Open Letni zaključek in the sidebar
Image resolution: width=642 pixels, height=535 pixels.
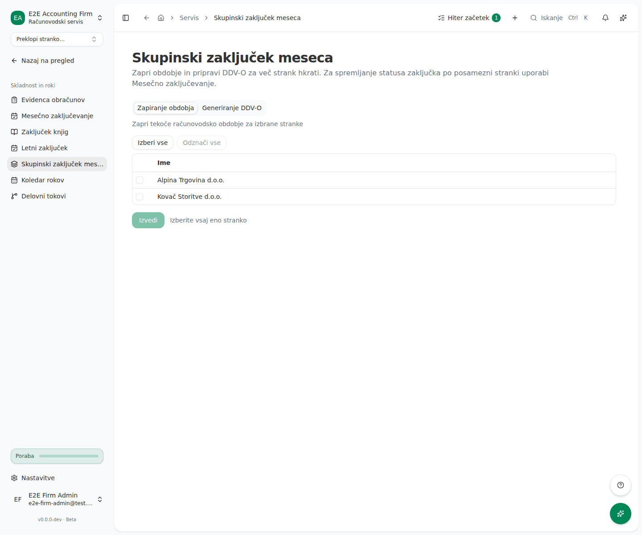(x=57, y=148)
